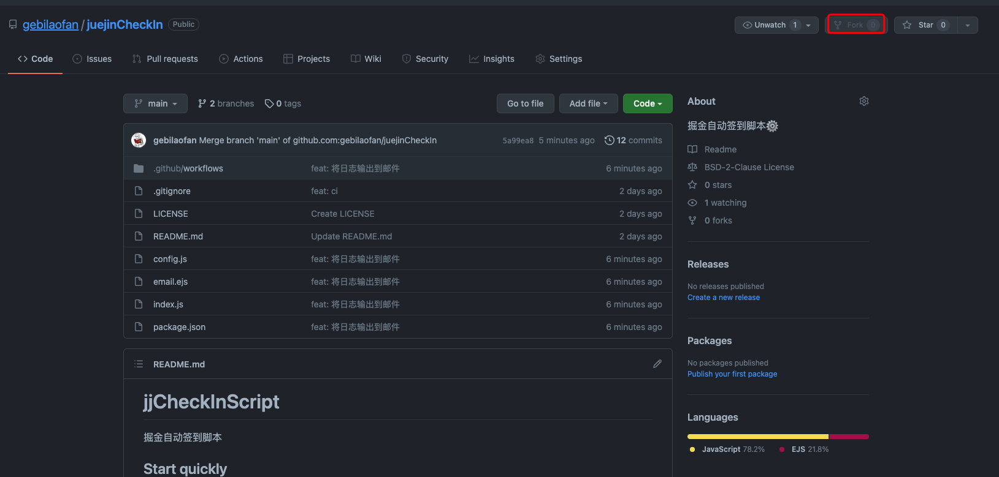The height and width of the screenshot is (477, 999).
Task: View the 1 watching link
Action: tap(725, 203)
